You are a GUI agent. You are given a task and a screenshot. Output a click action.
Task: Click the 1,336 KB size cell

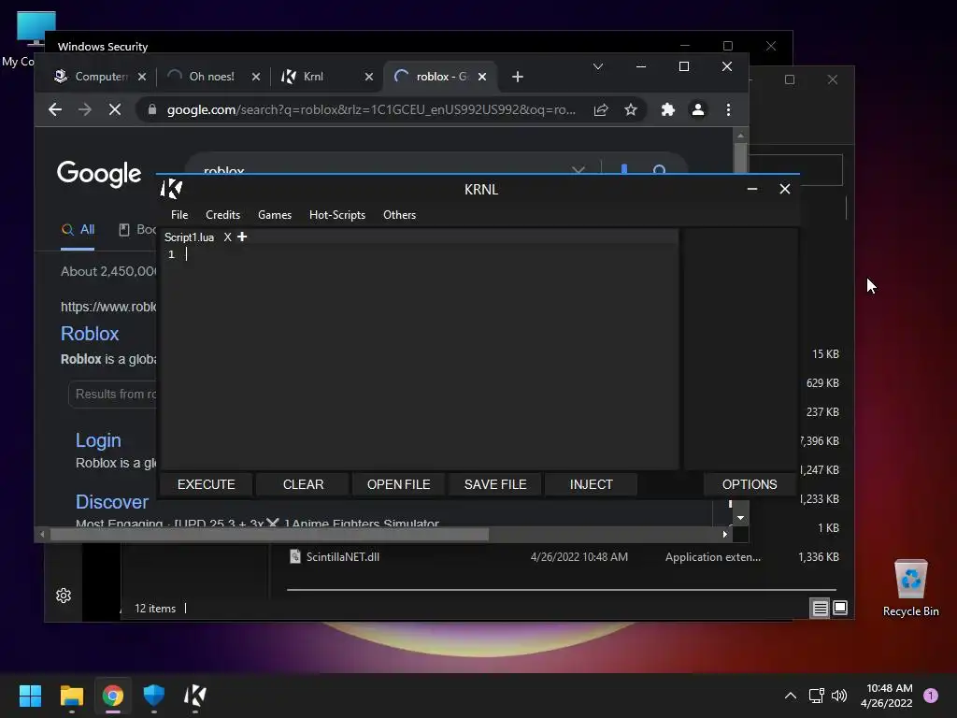pyautogui.click(x=819, y=557)
